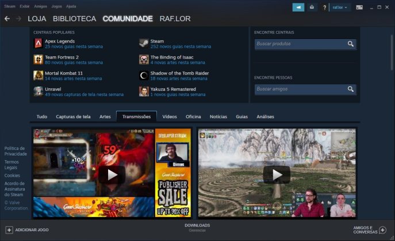Click the search magnifier in Buscar produtos
The image size is (395, 241).
[350, 44]
